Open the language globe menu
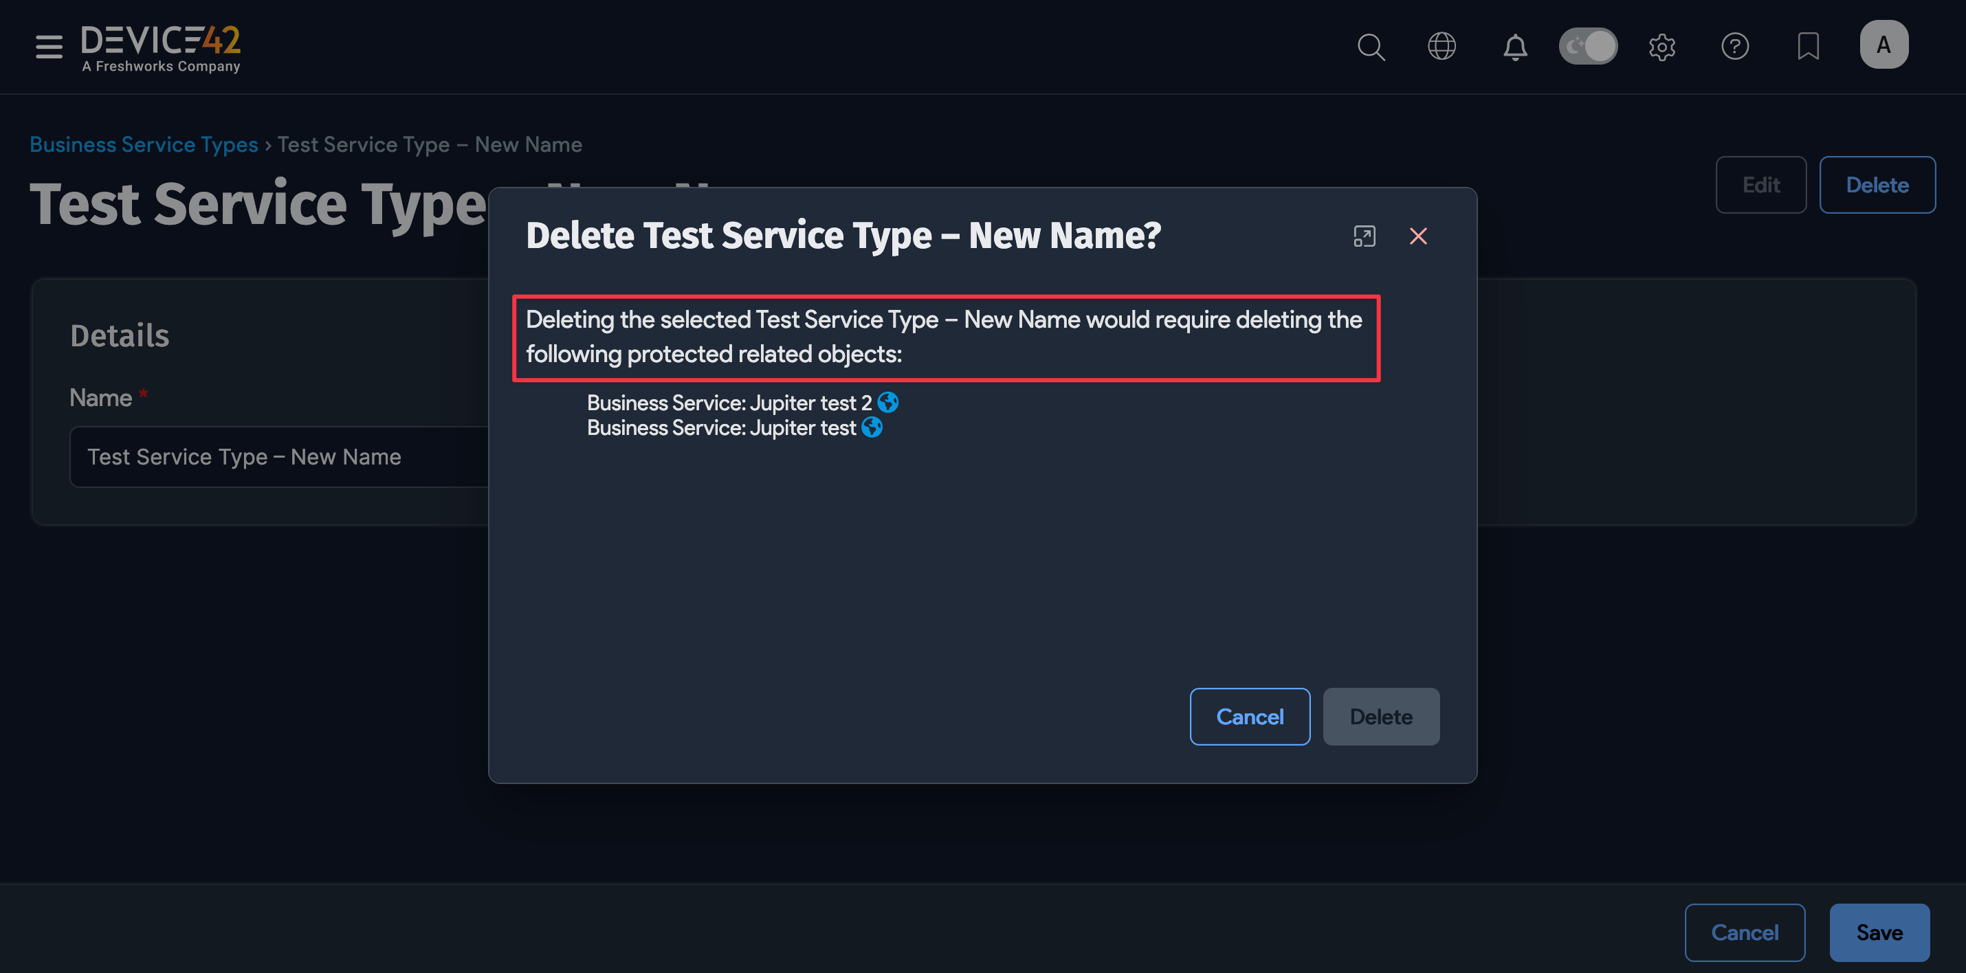This screenshot has width=1966, height=973. [x=1442, y=47]
